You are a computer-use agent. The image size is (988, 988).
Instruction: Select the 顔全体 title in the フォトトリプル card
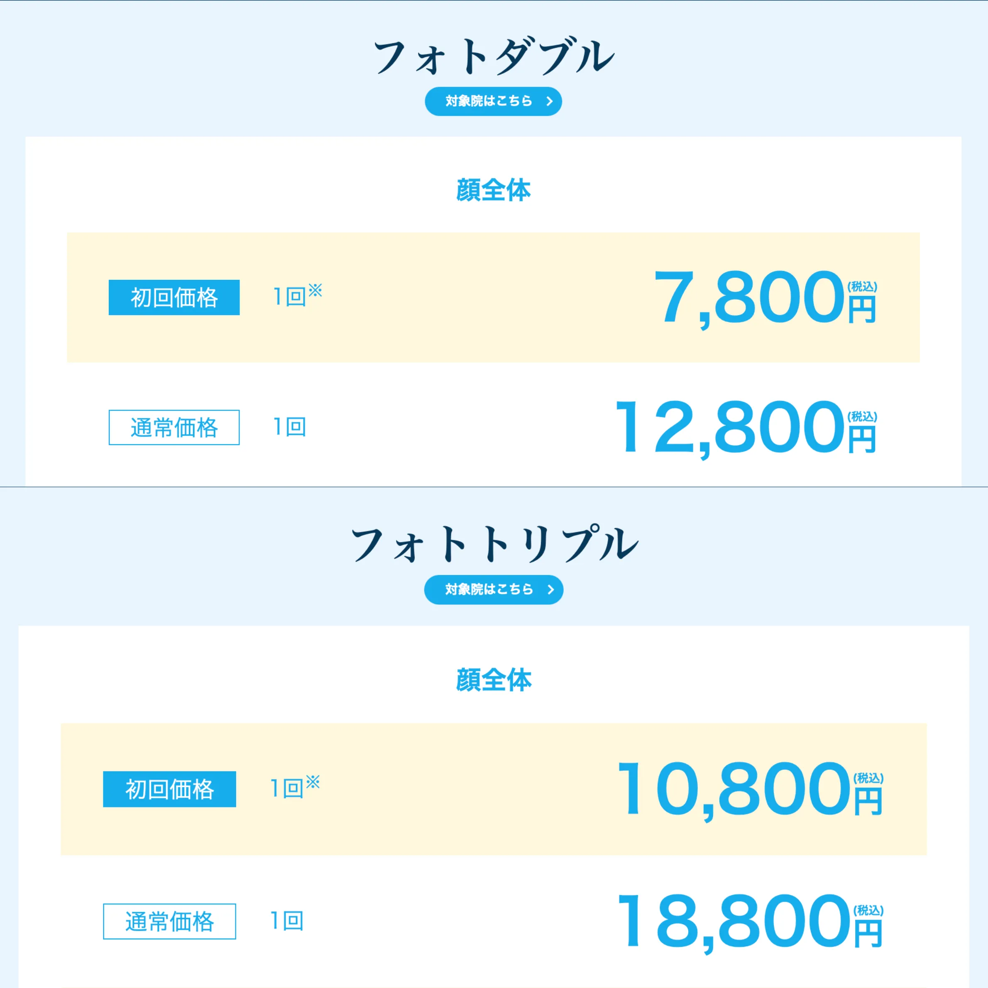pos(494,680)
